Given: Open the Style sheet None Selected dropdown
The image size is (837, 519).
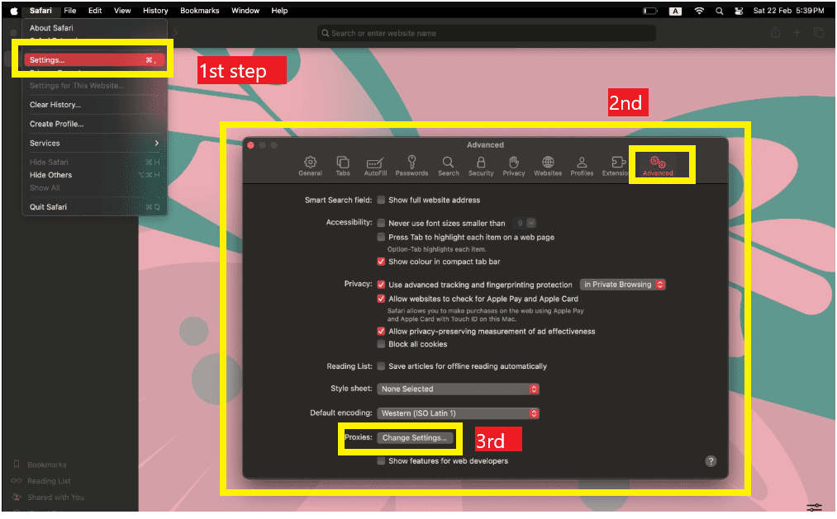Looking at the screenshot, I should (457, 389).
